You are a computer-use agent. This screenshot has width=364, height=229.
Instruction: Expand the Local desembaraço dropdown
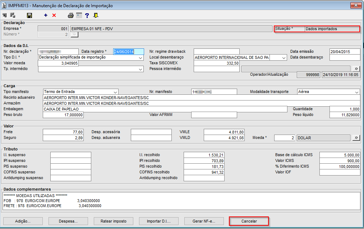284,57
